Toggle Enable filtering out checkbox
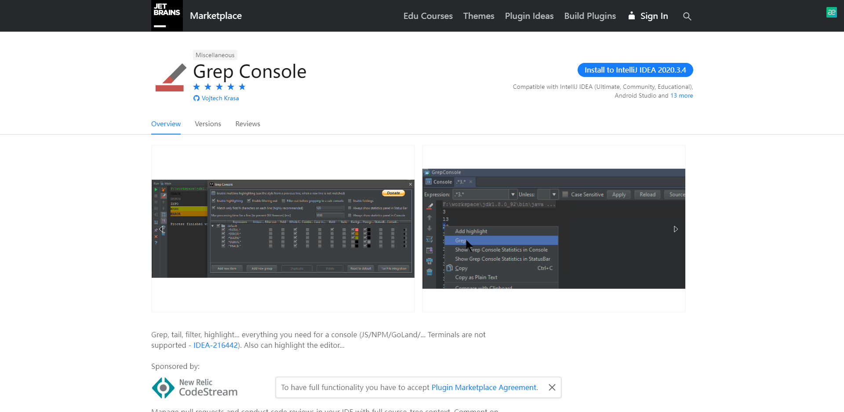The width and height of the screenshot is (844, 412). pos(249,201)
